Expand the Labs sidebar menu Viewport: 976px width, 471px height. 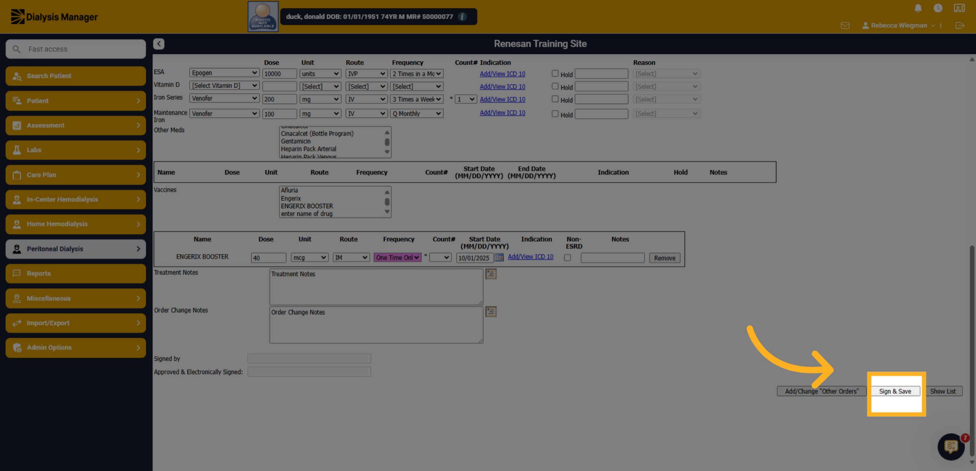(76, 150)
